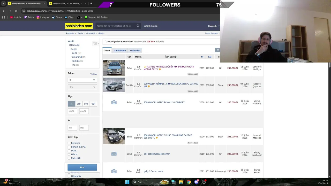Open the İl province dropdown
The width and height of the screenshot is (331, 186).
(x=82, y=80)
